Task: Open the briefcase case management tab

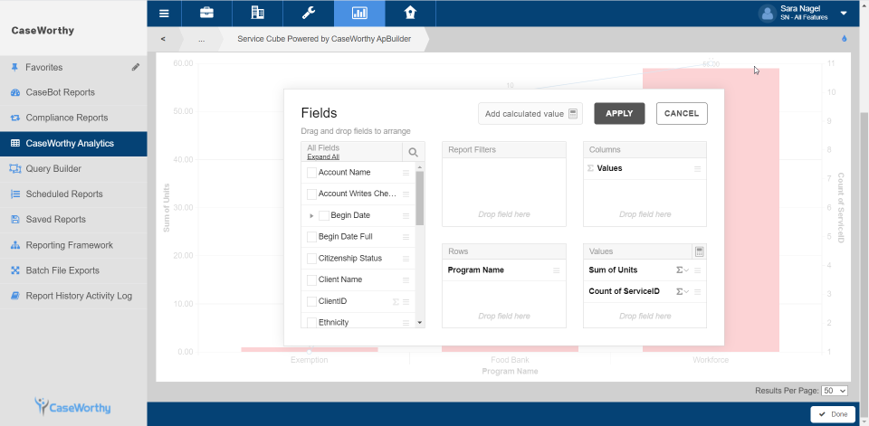Action: (206, 13)
